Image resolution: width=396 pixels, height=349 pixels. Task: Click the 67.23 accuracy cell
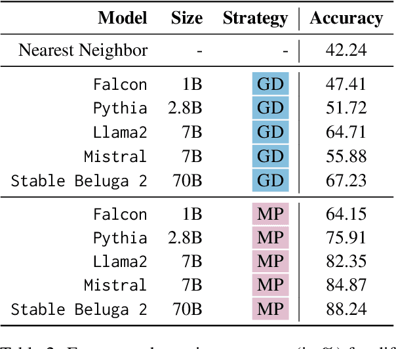[346, 180]
